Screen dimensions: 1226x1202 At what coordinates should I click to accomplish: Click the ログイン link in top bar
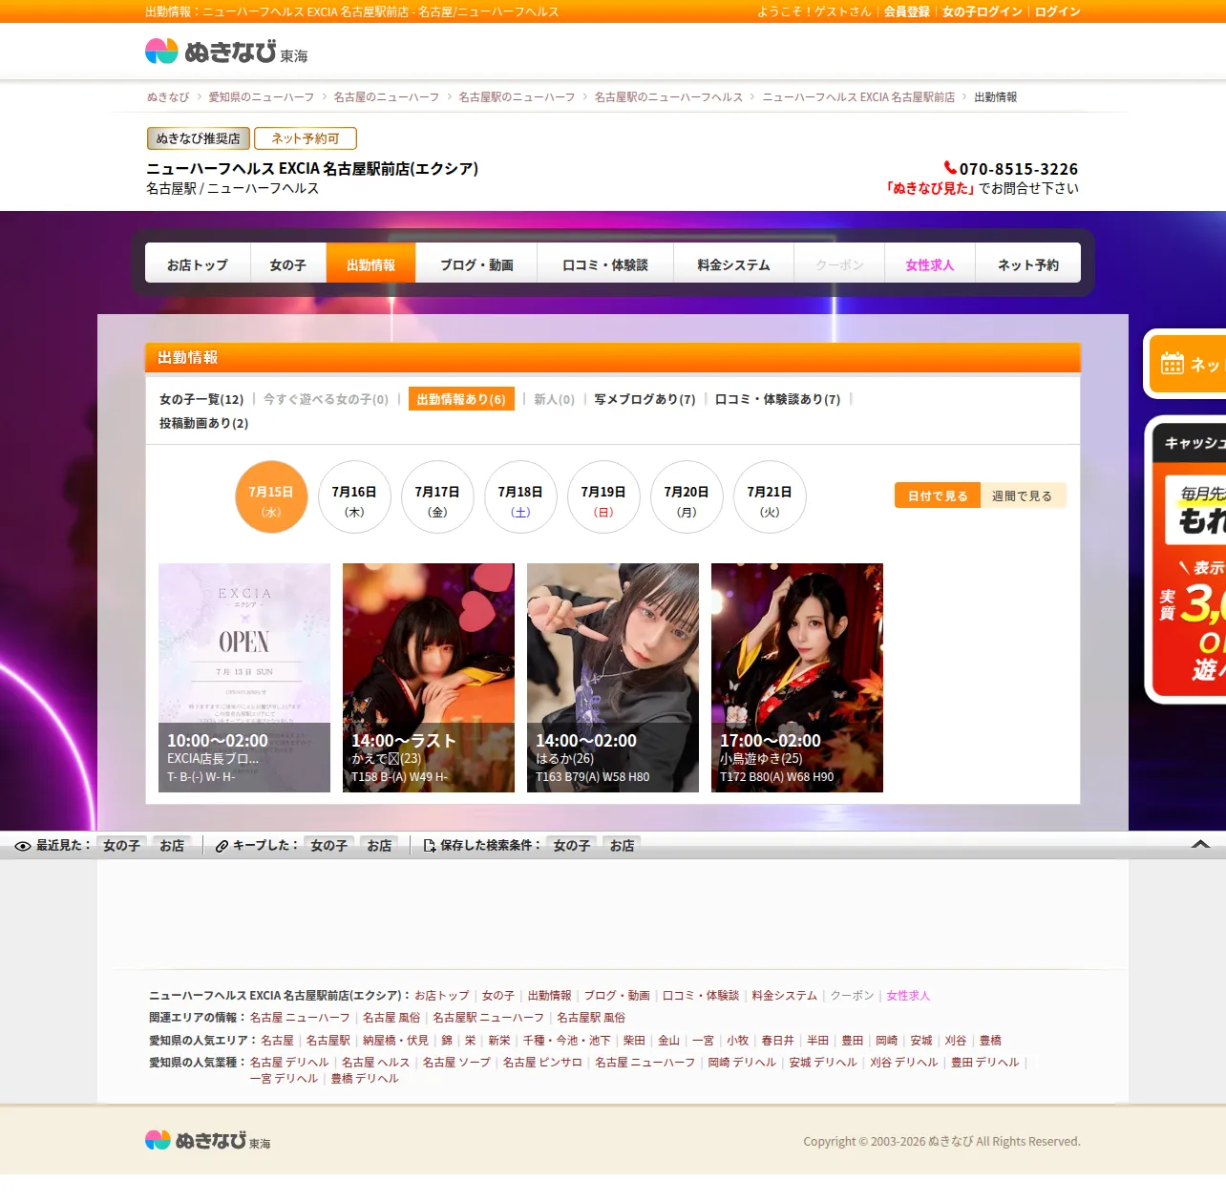pos(1058,11)
